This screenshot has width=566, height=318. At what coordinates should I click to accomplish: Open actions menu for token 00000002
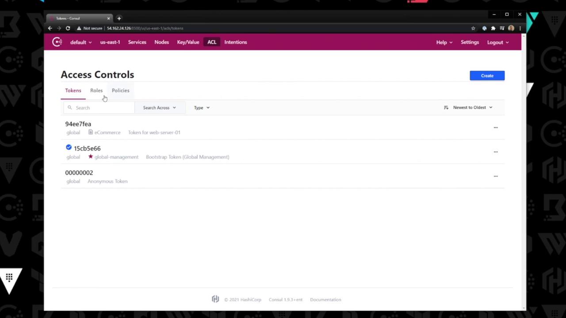click(x=496, y=176)
